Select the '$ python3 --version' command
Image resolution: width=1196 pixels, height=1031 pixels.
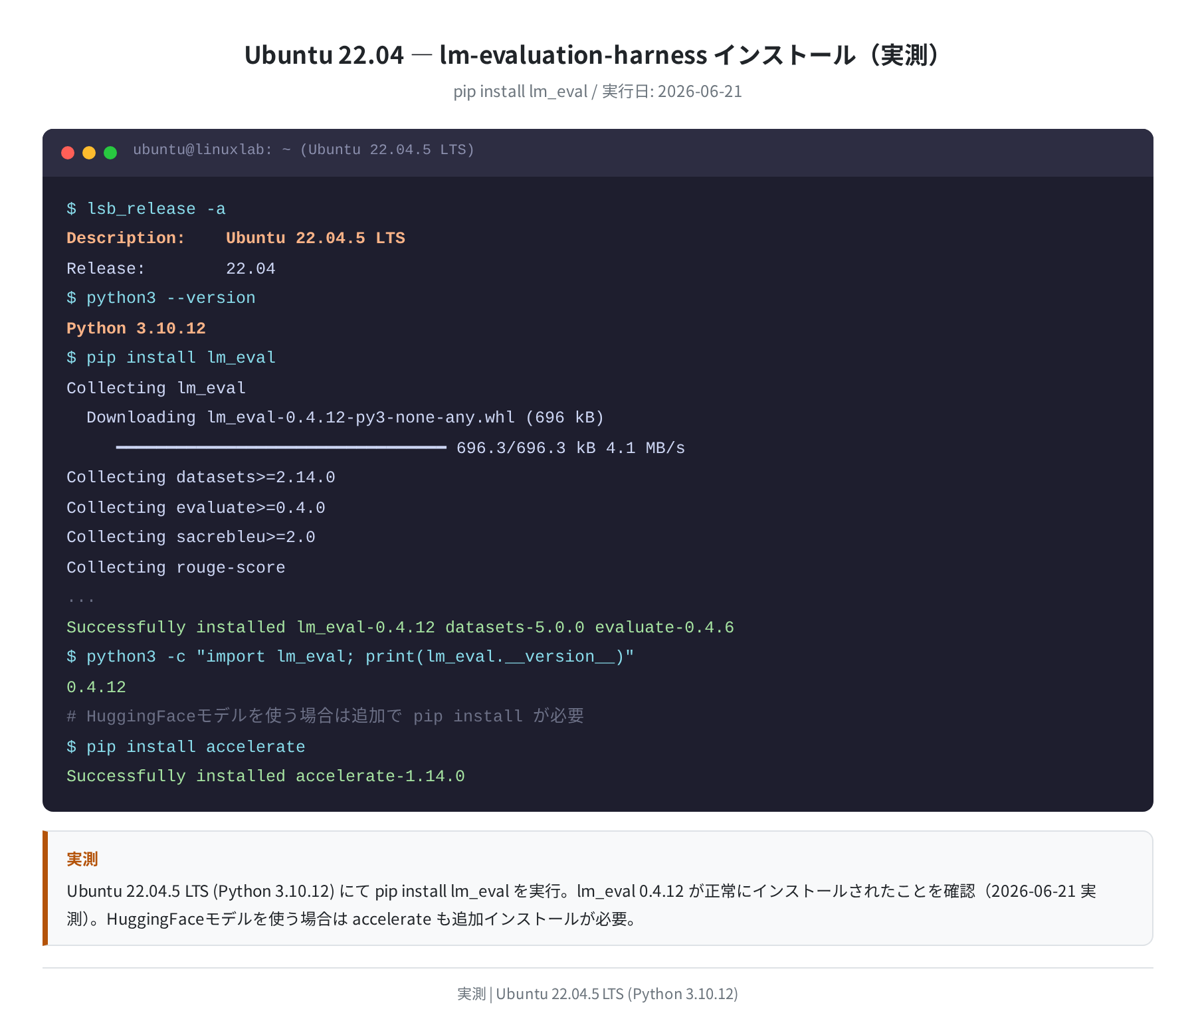161,298
